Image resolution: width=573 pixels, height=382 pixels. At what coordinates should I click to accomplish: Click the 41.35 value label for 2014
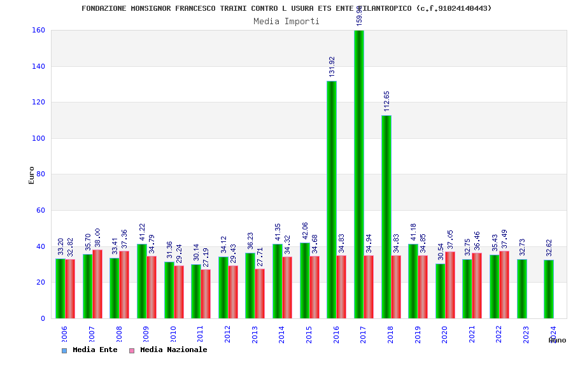(278, 232)
